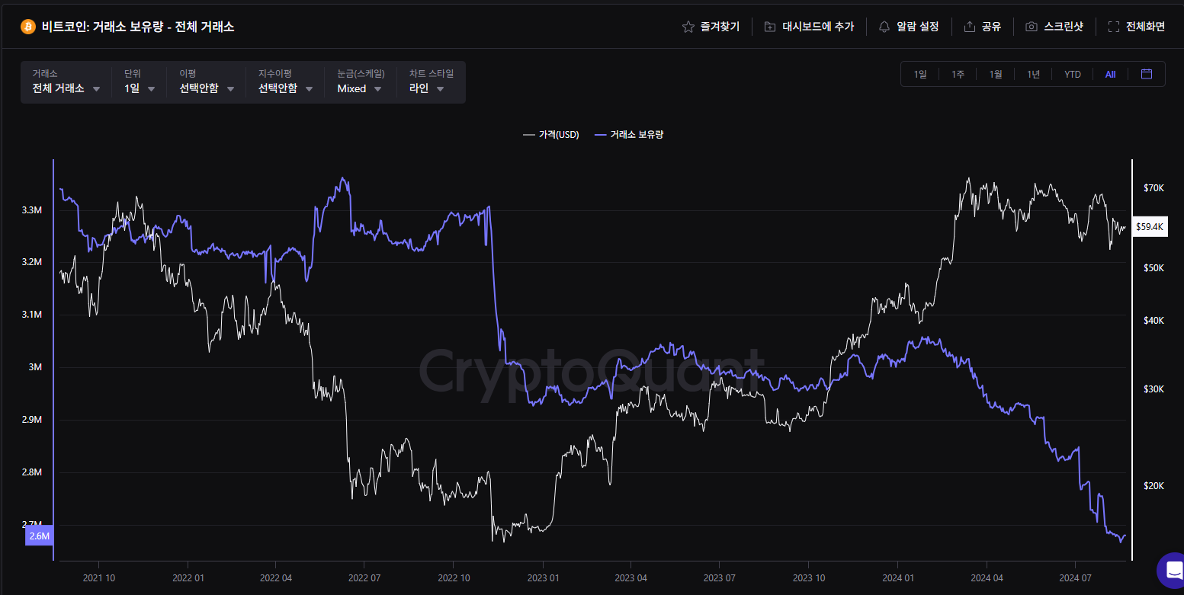Open the 차트 스타일 라인 dropdown
Image resolution: width=1184 pixels, height=595 pixels.
[432, 82]
